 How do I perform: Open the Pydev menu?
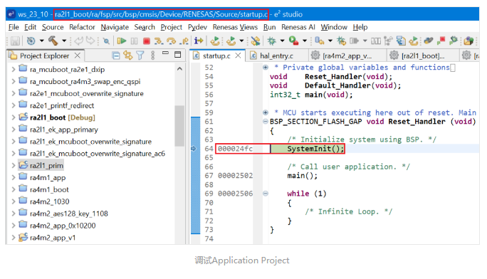(197, 27)
